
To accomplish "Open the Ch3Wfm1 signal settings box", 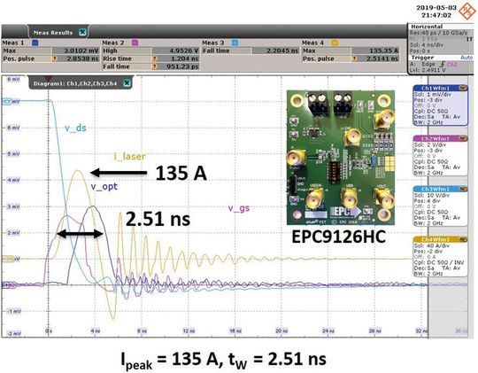I will (440, 206).
